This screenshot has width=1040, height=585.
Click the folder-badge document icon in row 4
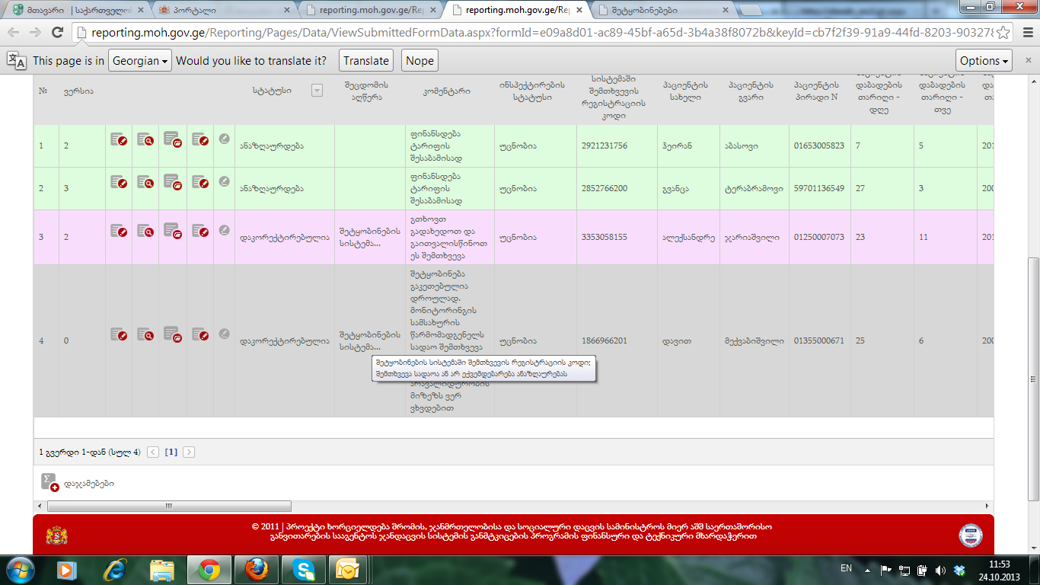tap(173, 334)
